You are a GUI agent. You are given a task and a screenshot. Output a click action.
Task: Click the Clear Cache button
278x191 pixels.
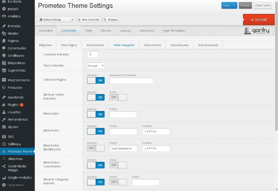(263, 6)
